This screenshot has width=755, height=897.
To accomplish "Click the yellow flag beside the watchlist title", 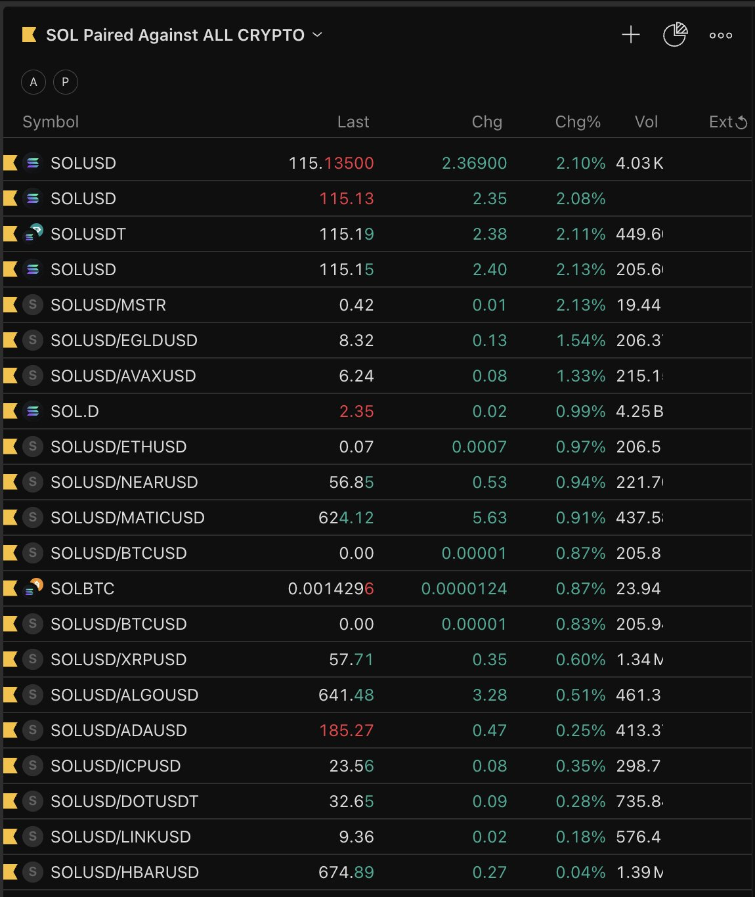I will click(29, 34).
